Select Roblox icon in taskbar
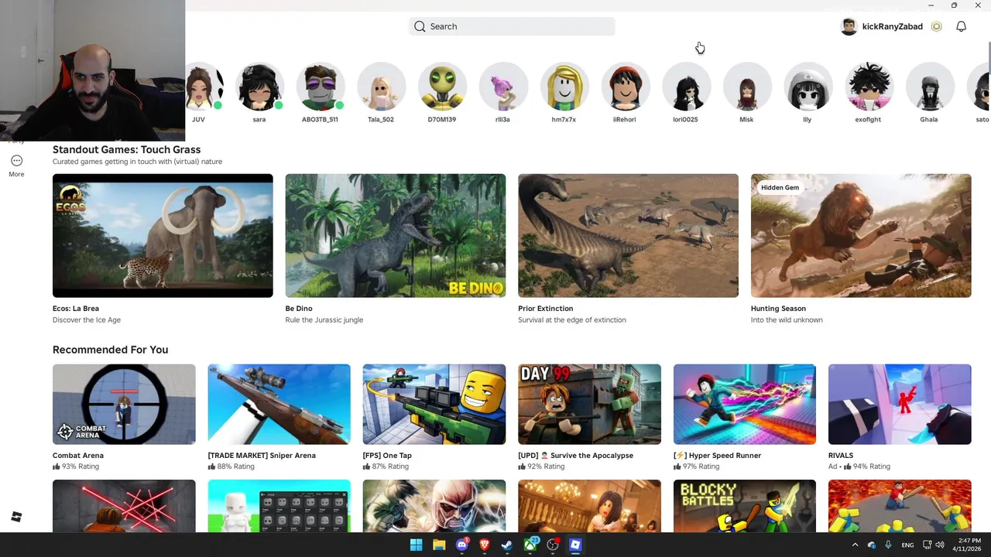This screenshot has height=557, width=991. pyautogui.click(x=575, y=545)
